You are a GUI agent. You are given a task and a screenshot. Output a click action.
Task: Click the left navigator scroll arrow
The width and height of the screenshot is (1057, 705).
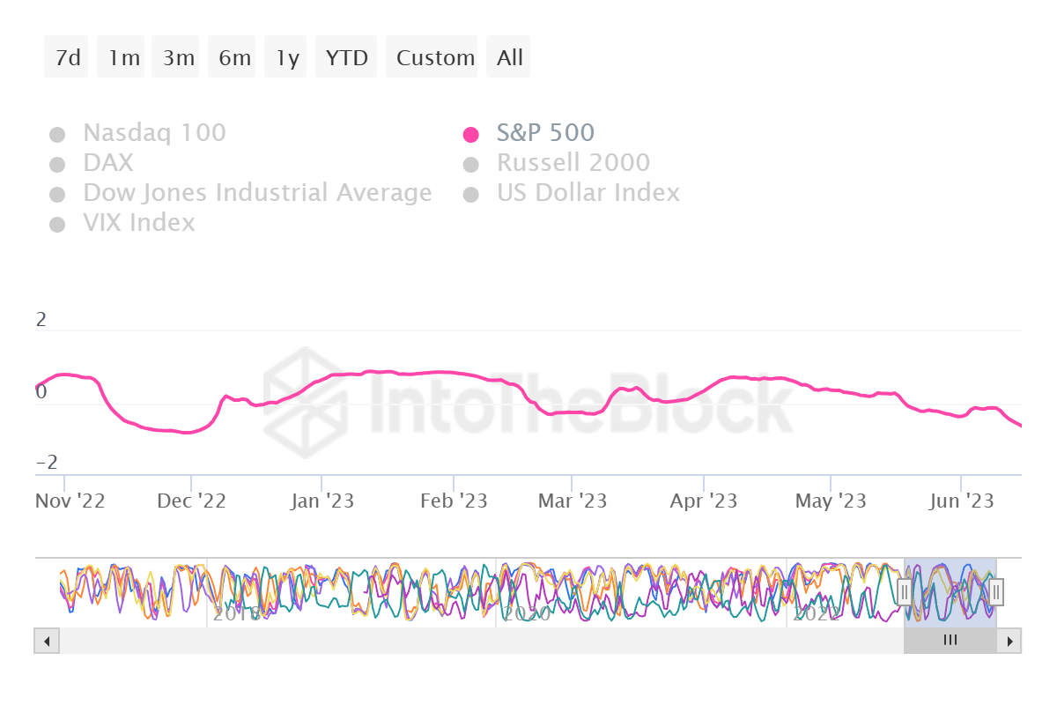(x=46, y=641)
